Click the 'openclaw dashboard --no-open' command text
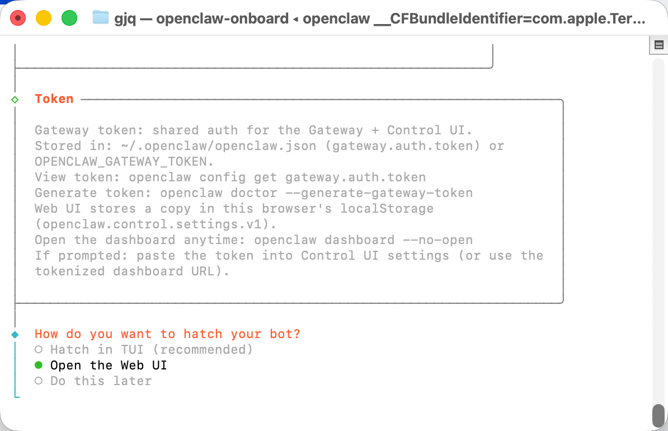 (x=363, y=240)
